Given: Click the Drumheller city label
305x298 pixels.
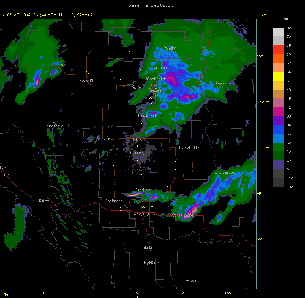Looking at the screenshot, I should tap(226, 172).
